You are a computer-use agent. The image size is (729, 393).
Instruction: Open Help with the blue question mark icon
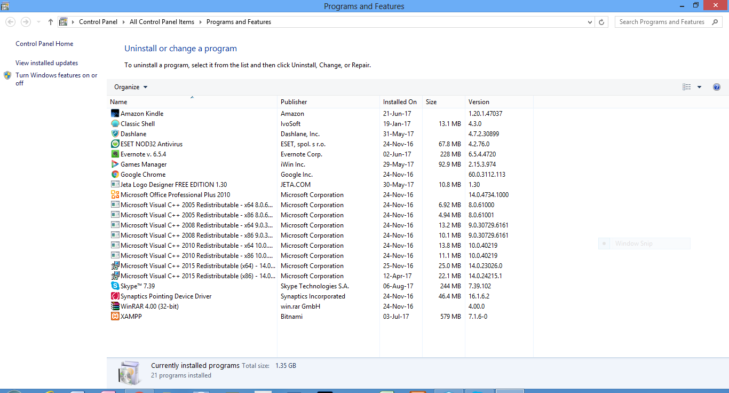(x=717, y=87)
